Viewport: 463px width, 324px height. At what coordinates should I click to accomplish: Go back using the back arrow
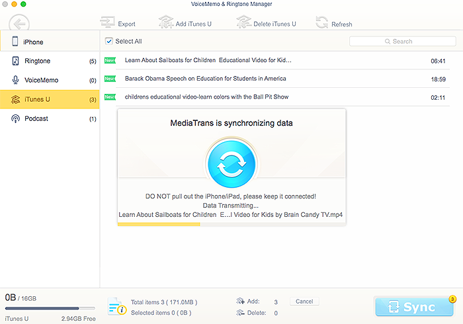[19, 24]
